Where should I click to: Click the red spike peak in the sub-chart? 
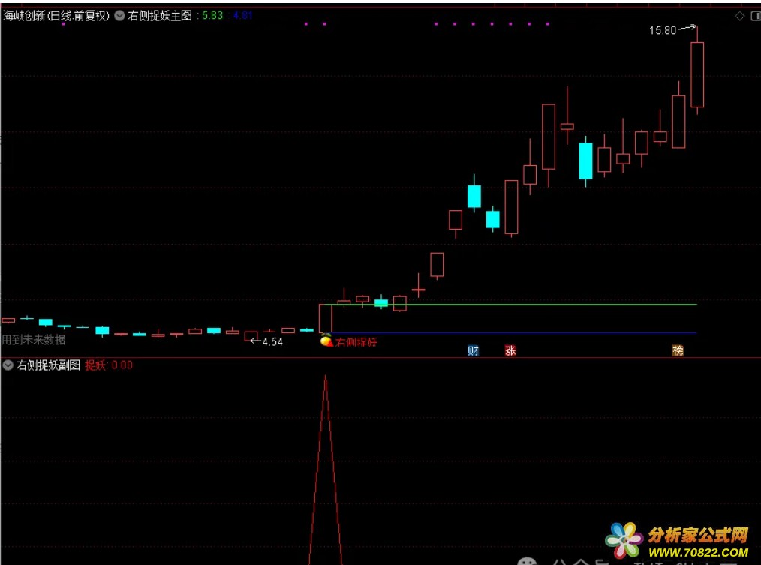point(325,377)
